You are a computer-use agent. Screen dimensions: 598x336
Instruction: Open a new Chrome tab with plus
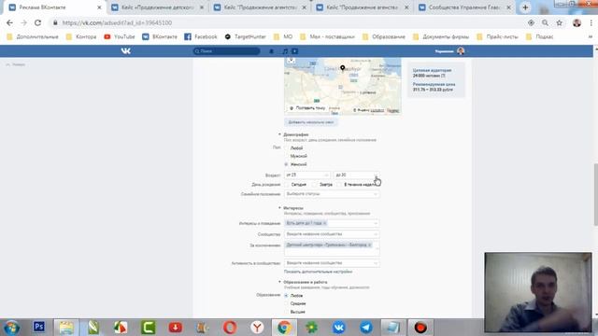(525, 7)
